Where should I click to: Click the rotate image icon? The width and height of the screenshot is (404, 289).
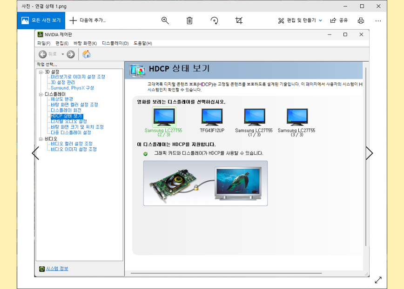click(x=214, y=20)
